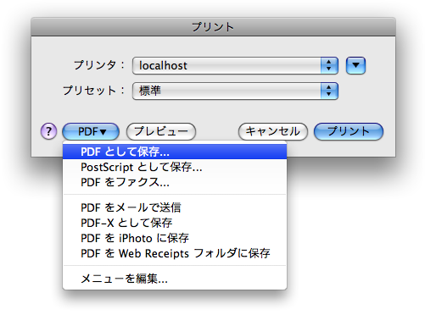The height and width of the screenshot is (315, 425).
Task: Choose PDF-X として保存 menu item
Action: point(175,223)
